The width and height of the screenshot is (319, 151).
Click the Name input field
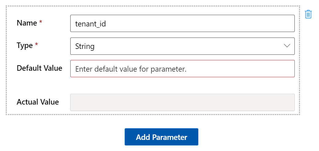point(182,23)
